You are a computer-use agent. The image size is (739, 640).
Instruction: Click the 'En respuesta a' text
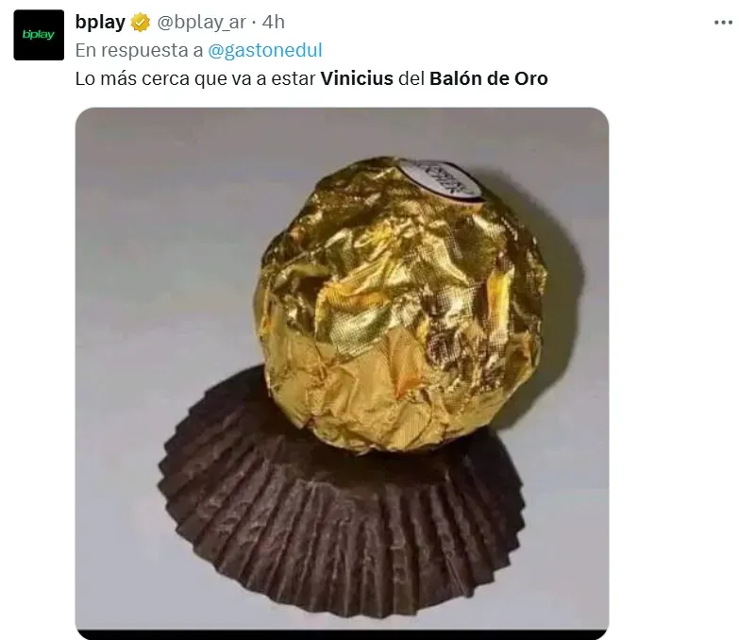tap(139, 50)
